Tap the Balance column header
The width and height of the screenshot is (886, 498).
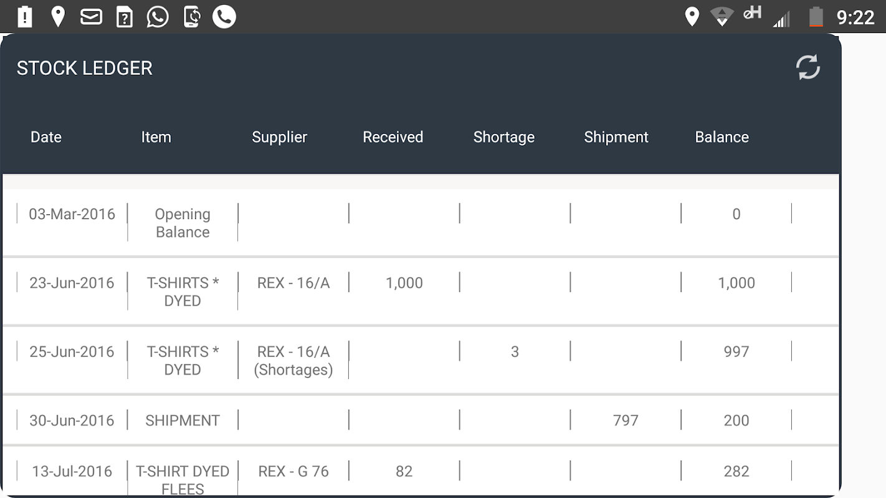722,137
